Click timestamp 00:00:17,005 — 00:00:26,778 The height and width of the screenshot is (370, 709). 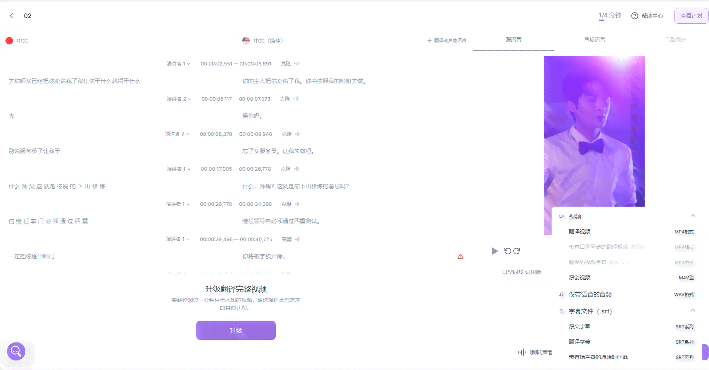click(236, 169)
